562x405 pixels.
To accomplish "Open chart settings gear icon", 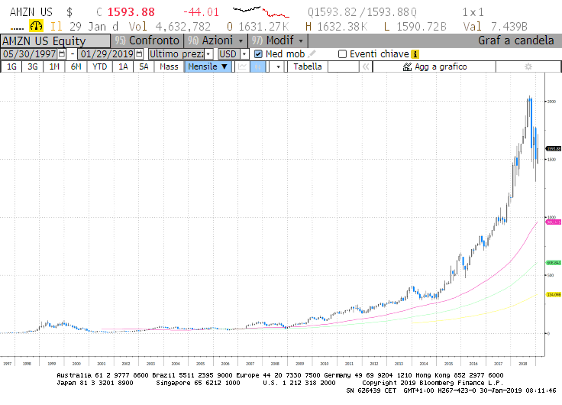I will pos(528,66).
